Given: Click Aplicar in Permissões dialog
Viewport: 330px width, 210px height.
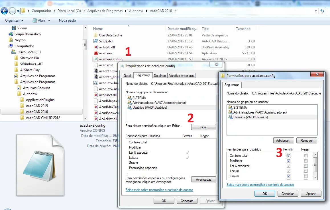Looking at the screenshot, I should pyautogui.click(x=311, y=193).
